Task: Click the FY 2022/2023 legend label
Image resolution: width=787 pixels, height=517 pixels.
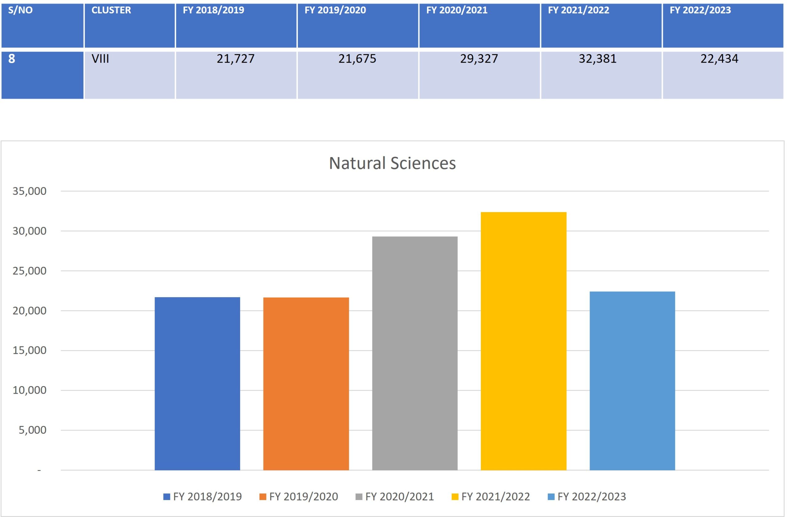Action: 591,497
